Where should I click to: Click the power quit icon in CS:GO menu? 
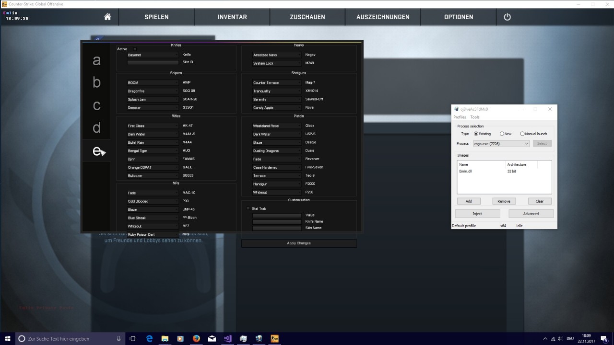coord(507,17)
